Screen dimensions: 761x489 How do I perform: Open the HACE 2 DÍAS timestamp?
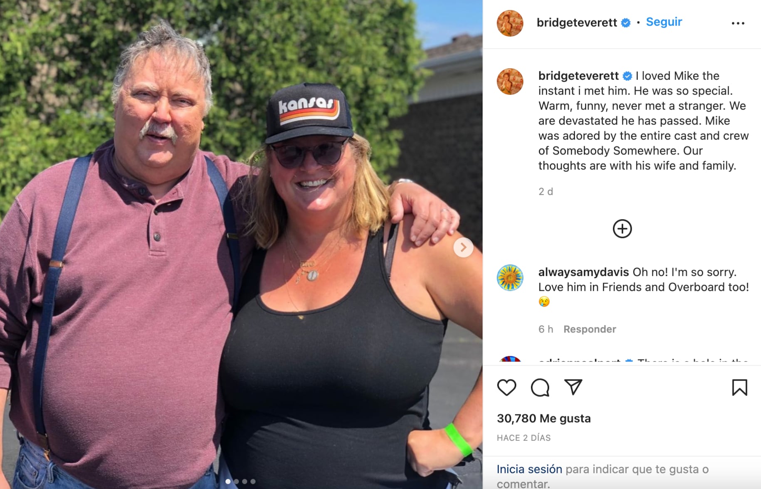(x=524, y=438)
